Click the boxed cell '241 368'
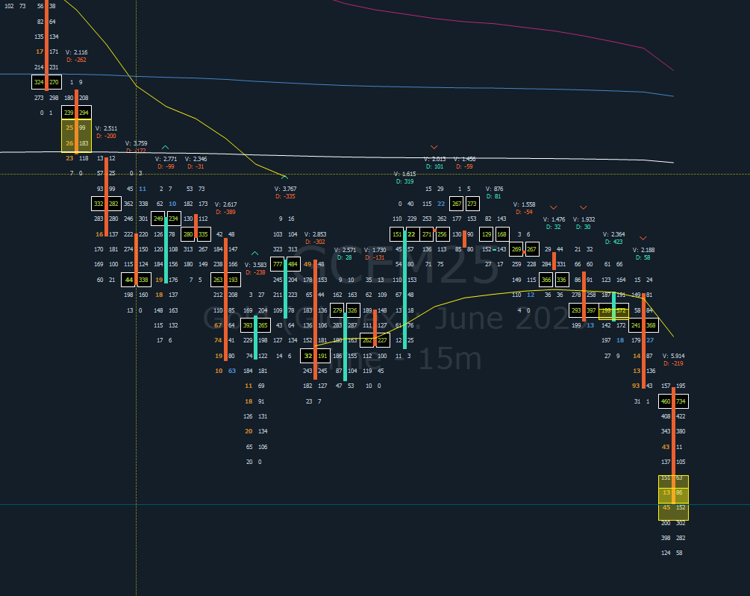The height and width of the screenshot is (596, 750). 643,325
